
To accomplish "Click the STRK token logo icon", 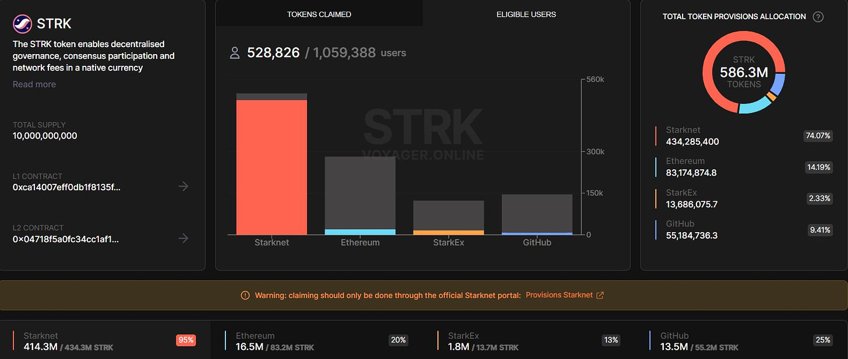I will point(22,24).
